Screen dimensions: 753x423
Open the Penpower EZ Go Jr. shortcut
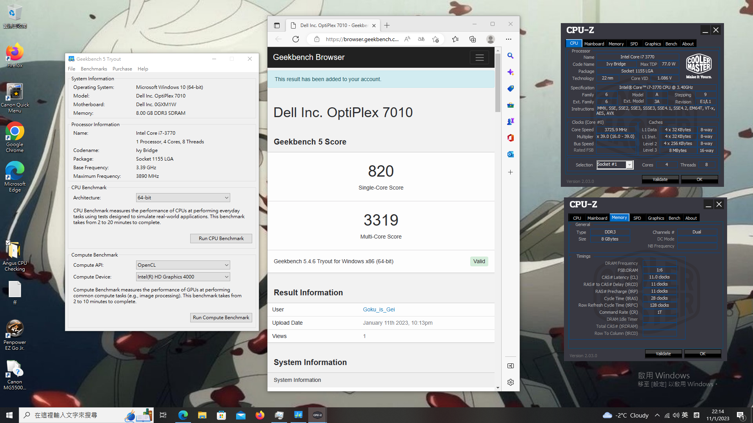[x=15, y=335]
